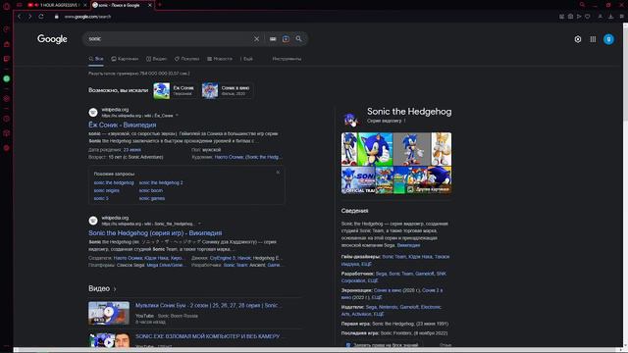The image size is (628, 353).
Task: Take snapshot with toolbar camera icon
Action: (570, 17)
